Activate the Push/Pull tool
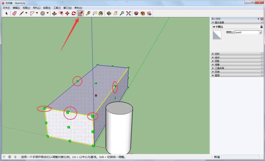 54,13
